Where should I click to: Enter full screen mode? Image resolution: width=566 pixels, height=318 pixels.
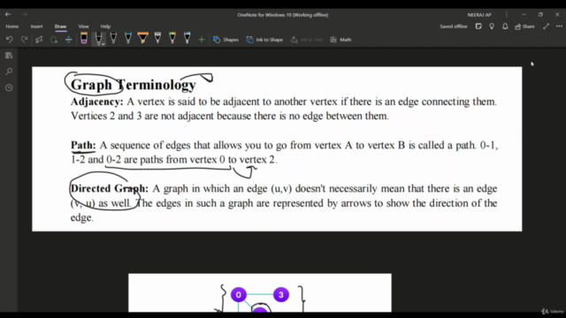pyautogui.click(x=547, y=26)
